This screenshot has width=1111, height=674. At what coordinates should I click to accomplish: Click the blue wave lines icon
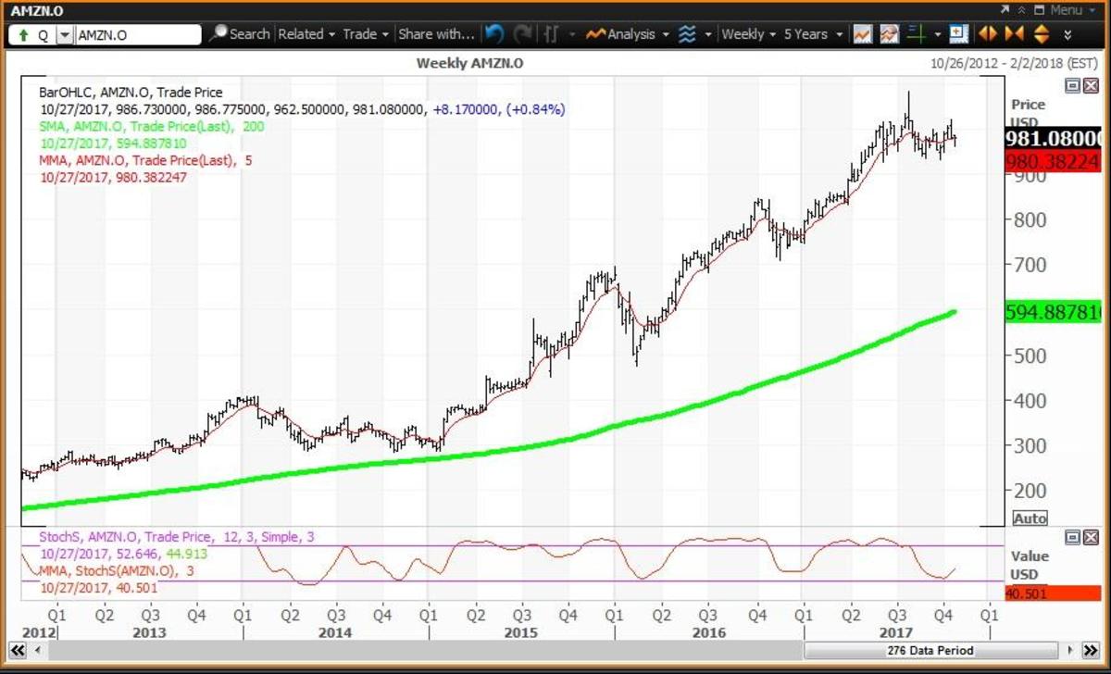[x=687, y=34]
